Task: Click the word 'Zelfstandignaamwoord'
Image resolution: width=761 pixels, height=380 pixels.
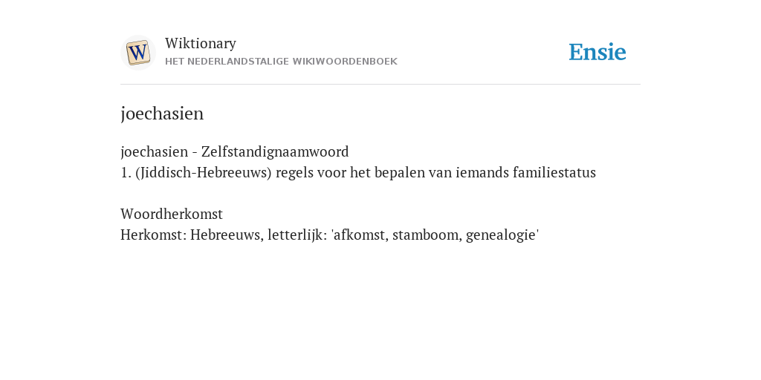Action: point(275,151)
